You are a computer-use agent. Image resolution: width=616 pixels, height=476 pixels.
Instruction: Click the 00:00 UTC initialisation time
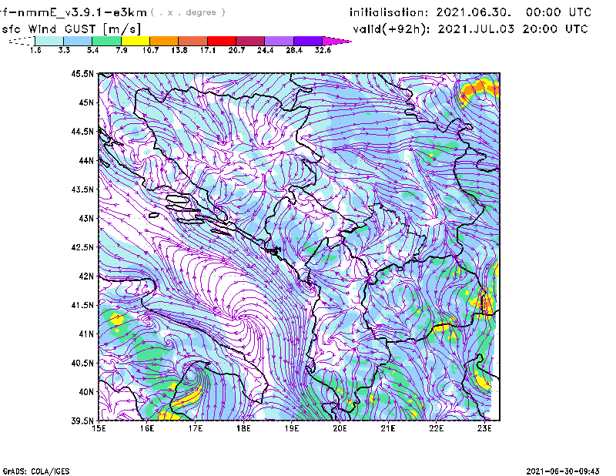558,12
